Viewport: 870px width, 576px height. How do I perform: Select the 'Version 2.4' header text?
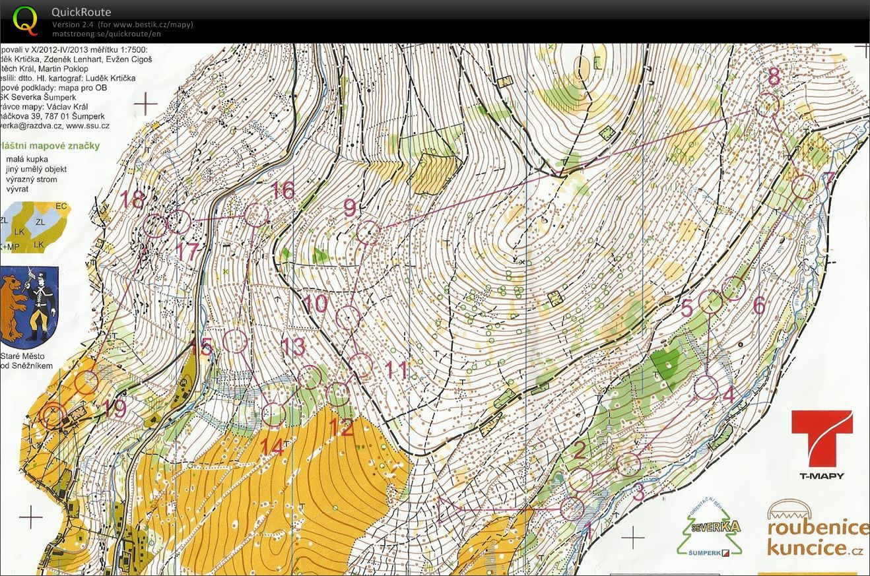(x=72, y=24)
